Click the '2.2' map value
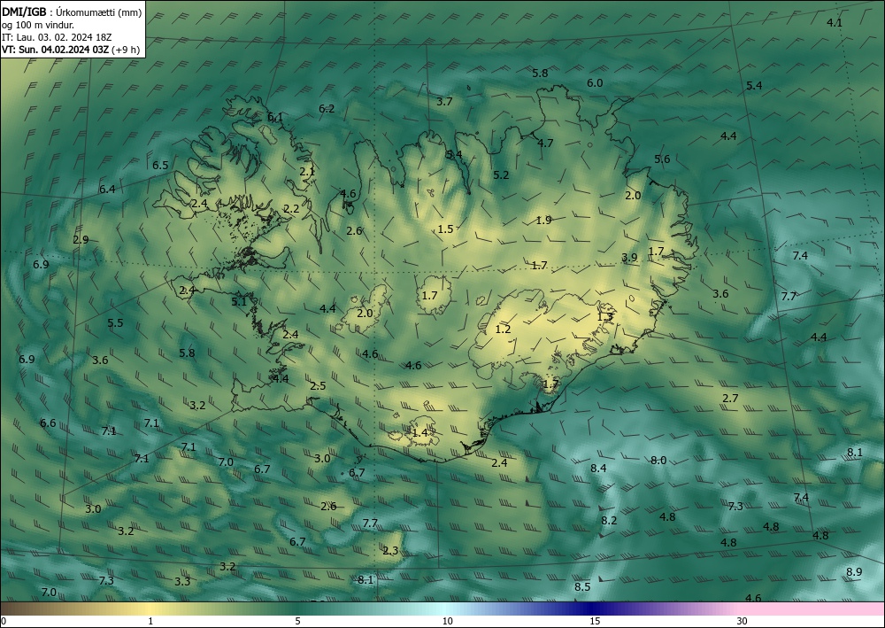 point(291,209)
